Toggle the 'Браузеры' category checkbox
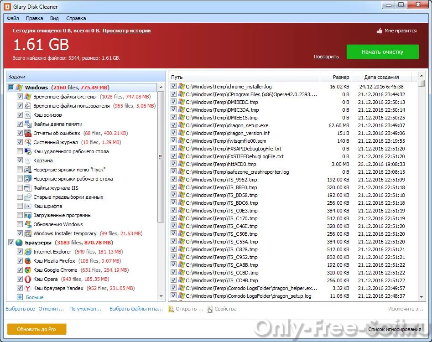This screenshot has height=342, width=432. (11, 243)
